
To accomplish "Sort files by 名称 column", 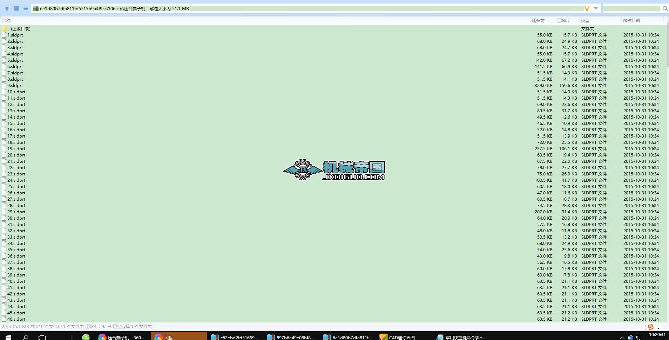I will click(6, 20).
